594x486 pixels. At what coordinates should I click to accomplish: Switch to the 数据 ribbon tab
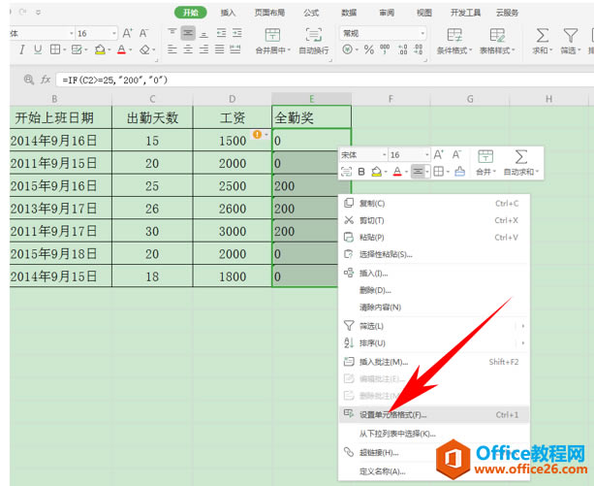349,13
